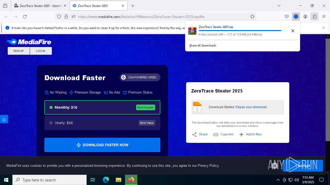The height and width of the screenshot is (185, 330).
Task: Close the blackhat forum tab
Action: 65,6
